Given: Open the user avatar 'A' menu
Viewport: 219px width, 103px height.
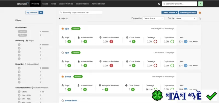Looking at the screenshot, I should click(x=200, y=4).
